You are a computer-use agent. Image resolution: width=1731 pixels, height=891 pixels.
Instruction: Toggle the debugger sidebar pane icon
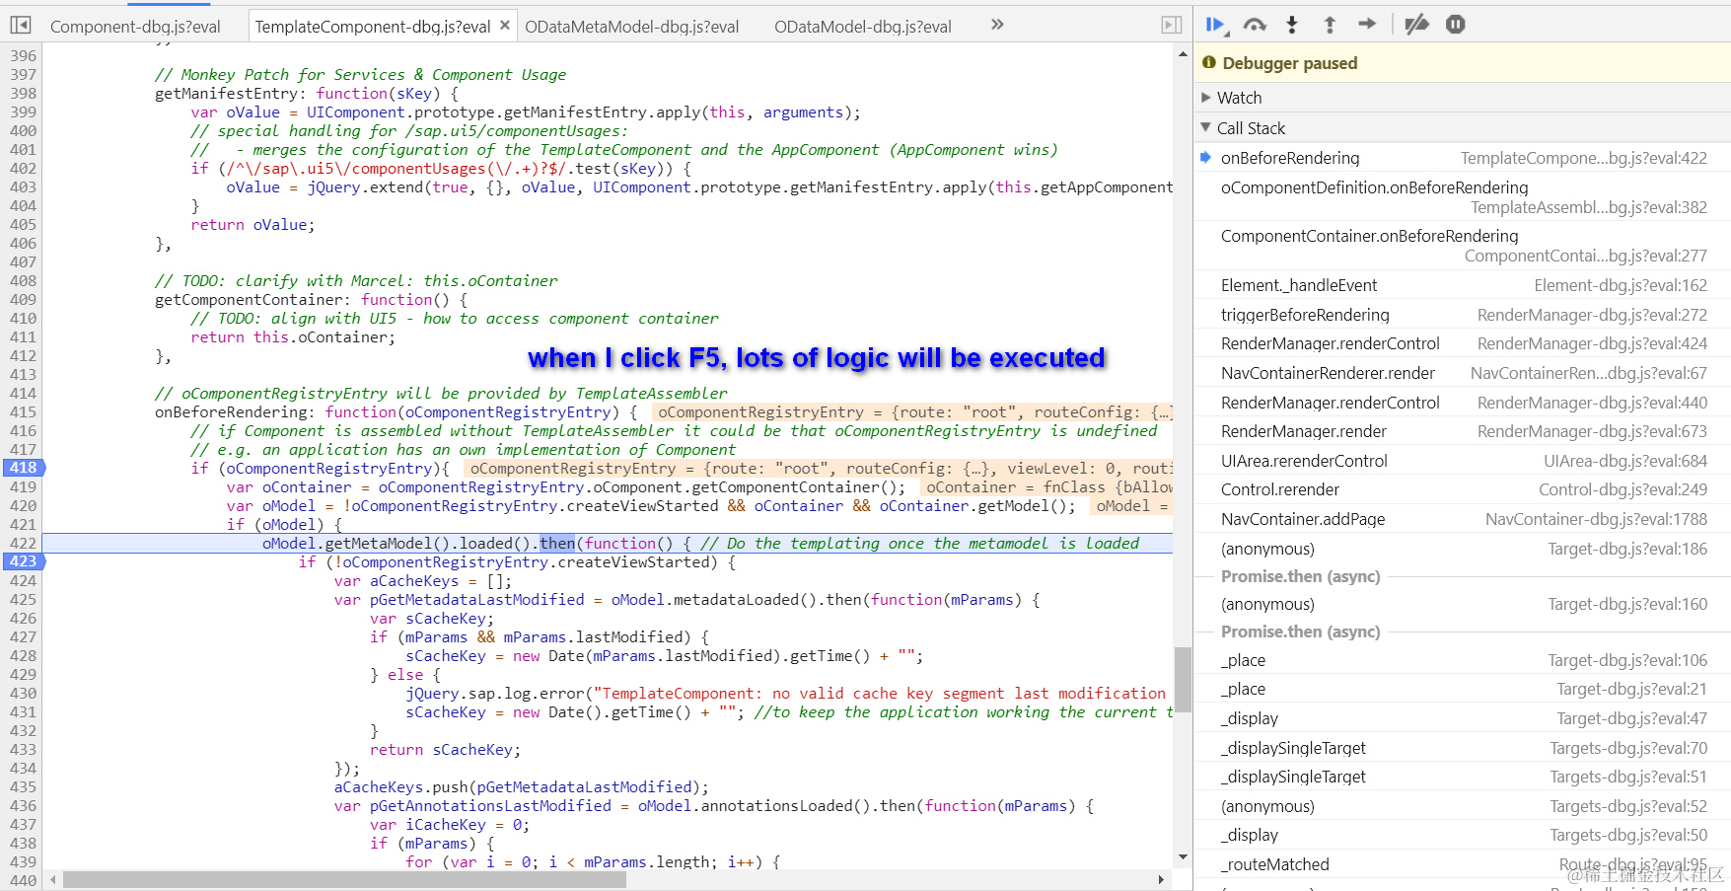(1172, 25)
